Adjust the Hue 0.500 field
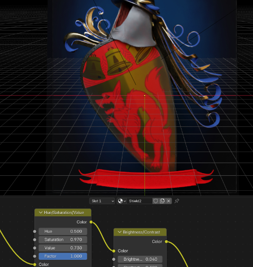Screen dimensions: 253x267 coord(63,231)
